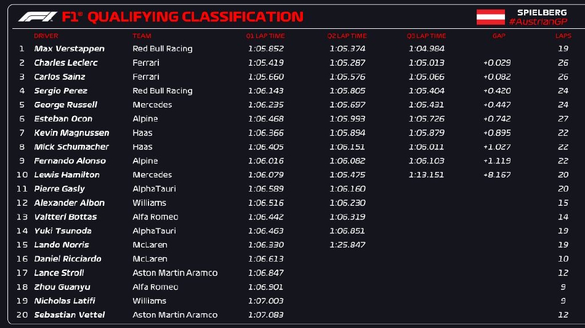
Task: Click Verstappen's Q3 time 1:04.984
Action: click(x=426, y=49)
